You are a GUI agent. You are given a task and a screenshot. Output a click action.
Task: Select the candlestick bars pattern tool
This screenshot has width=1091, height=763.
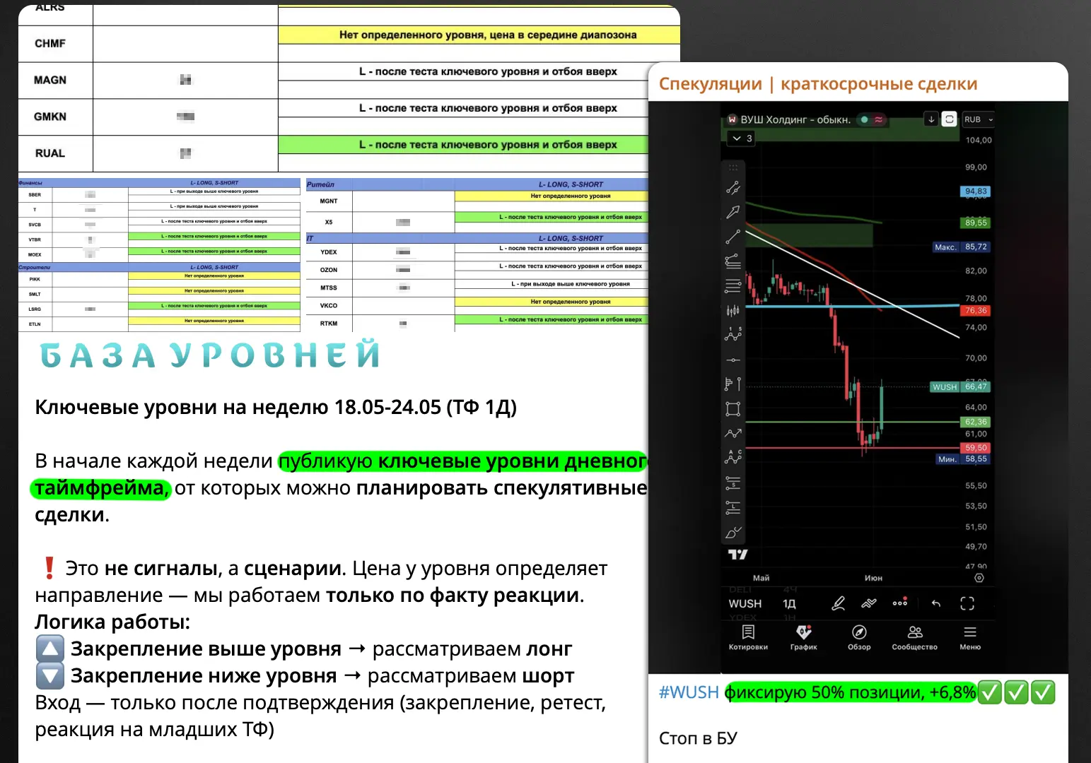[x=733, y=310]
